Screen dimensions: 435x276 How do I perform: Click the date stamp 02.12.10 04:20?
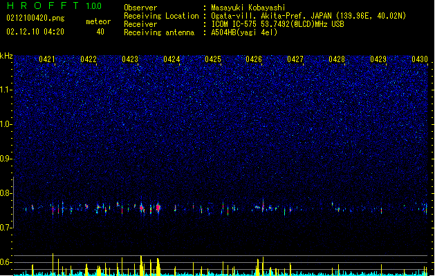(35, 32)
